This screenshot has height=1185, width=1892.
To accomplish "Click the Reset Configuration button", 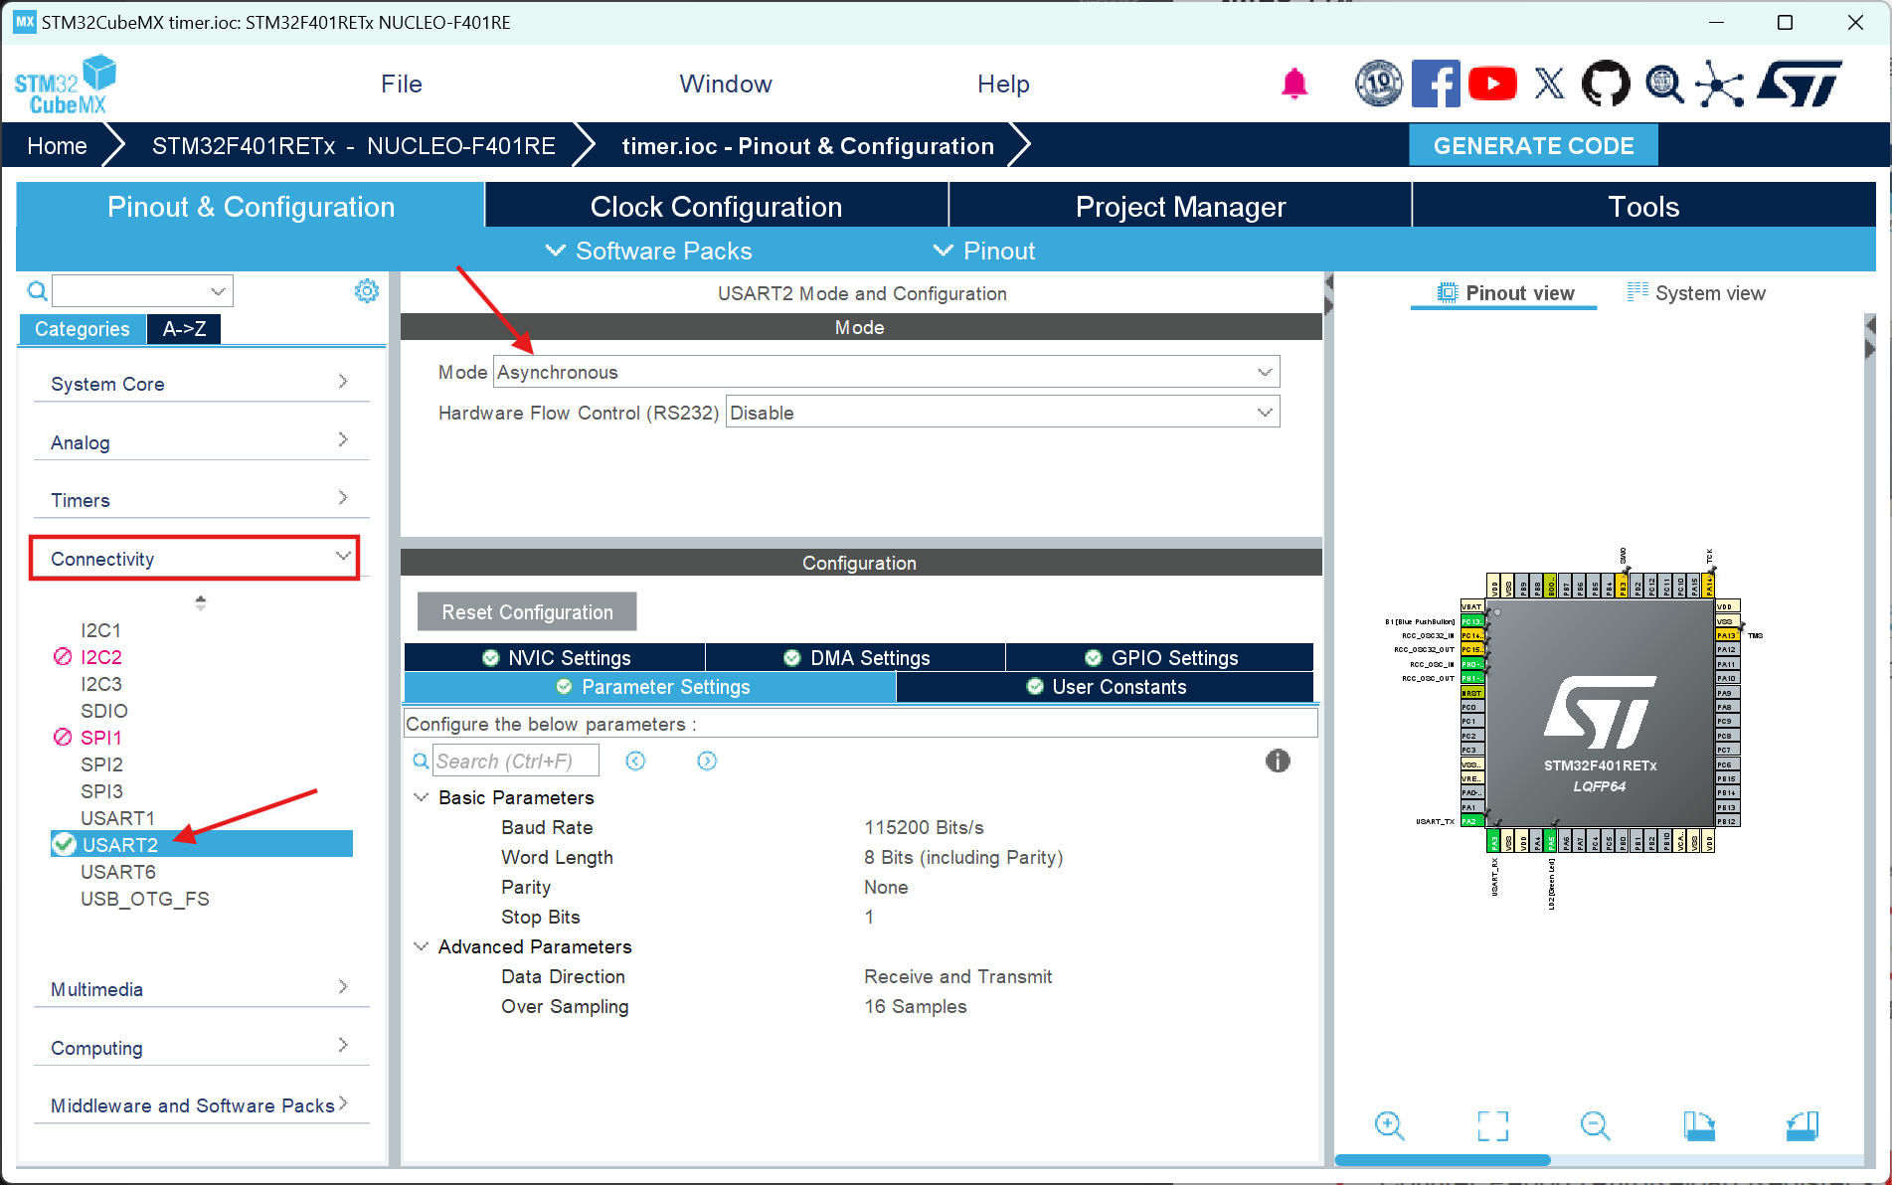I will tap(527, 611).
